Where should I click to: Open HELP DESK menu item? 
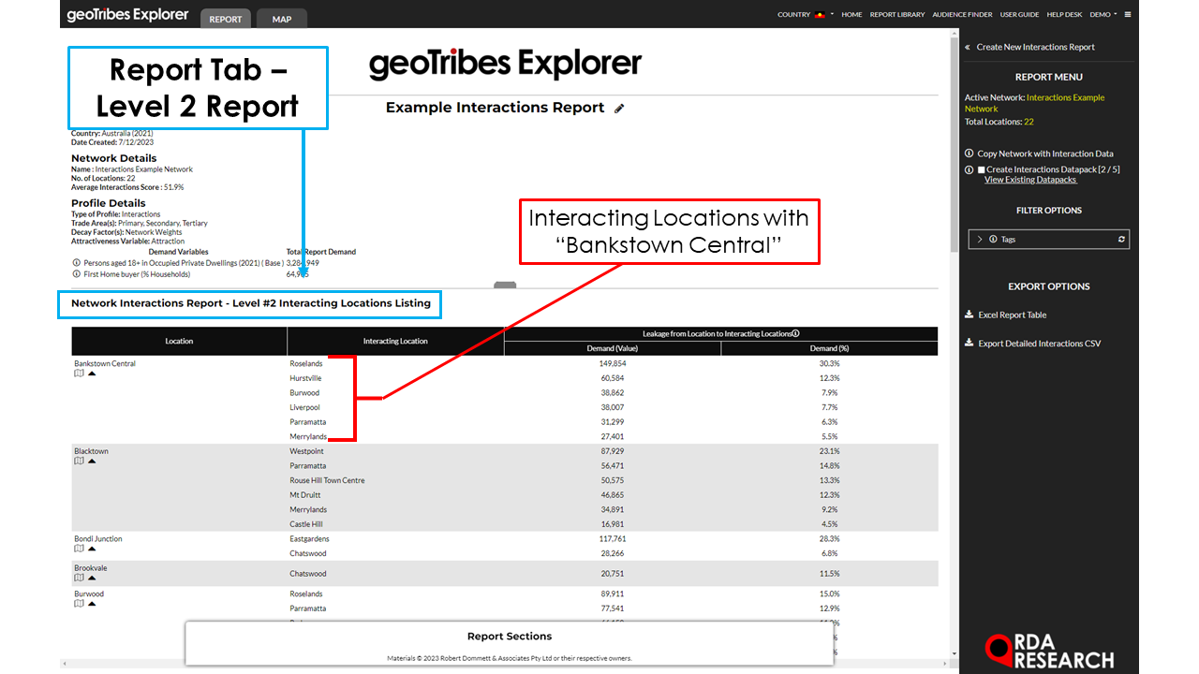(x=1065, y=15)
